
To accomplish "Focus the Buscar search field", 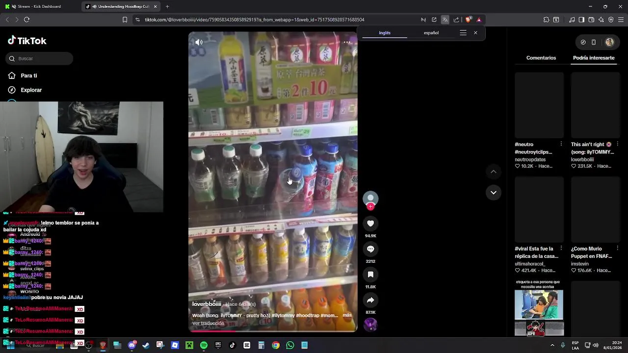I will tap(40, 58).
